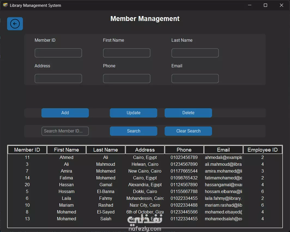Sort by the Address column header
The width and height of the screenshot is (290, 232).
[x=145, y=150]
